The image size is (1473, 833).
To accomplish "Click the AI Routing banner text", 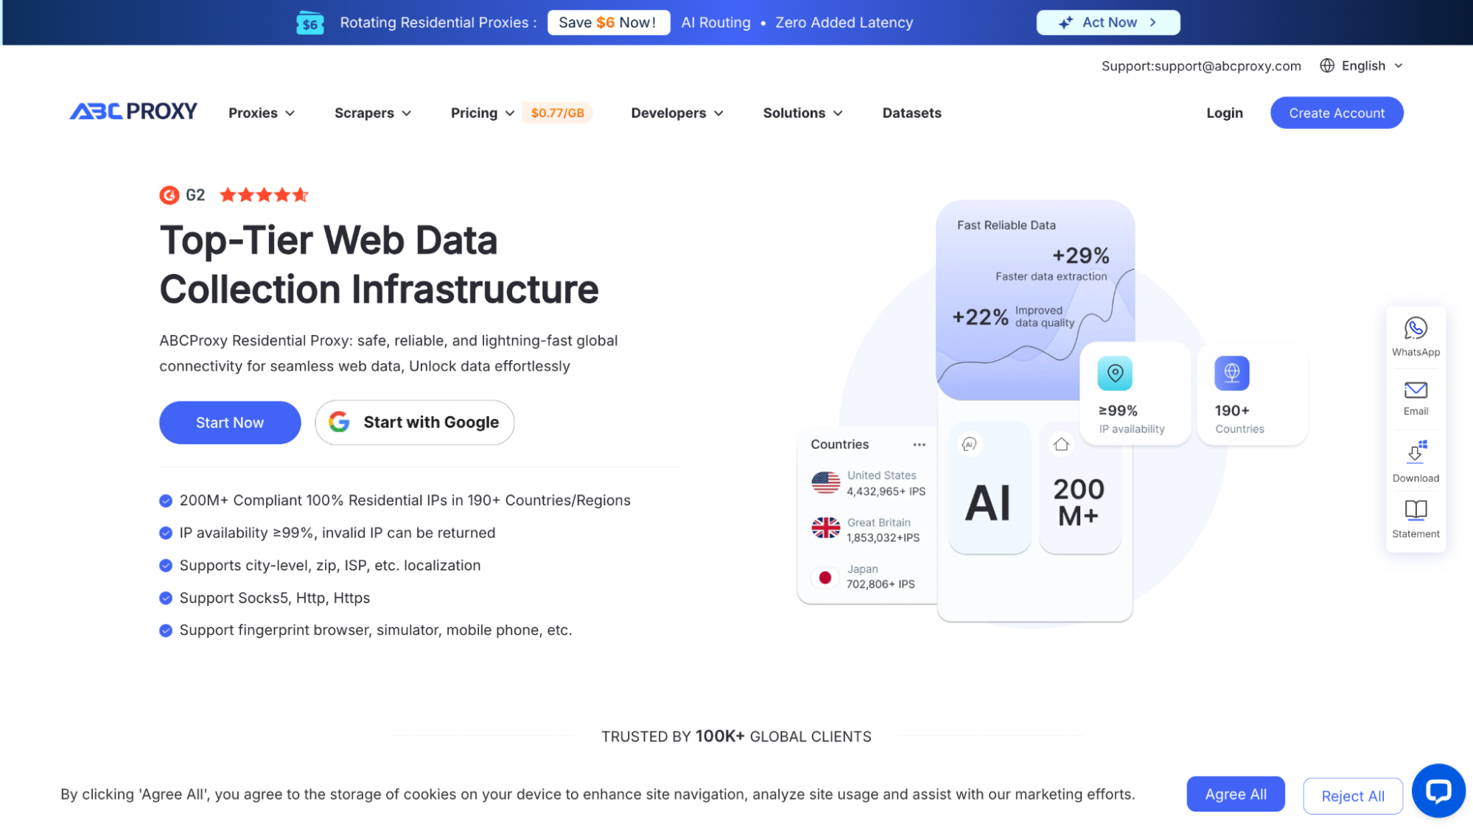I will click(715, 23).
